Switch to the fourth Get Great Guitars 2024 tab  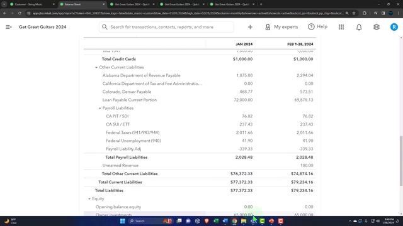pos(182,4)
